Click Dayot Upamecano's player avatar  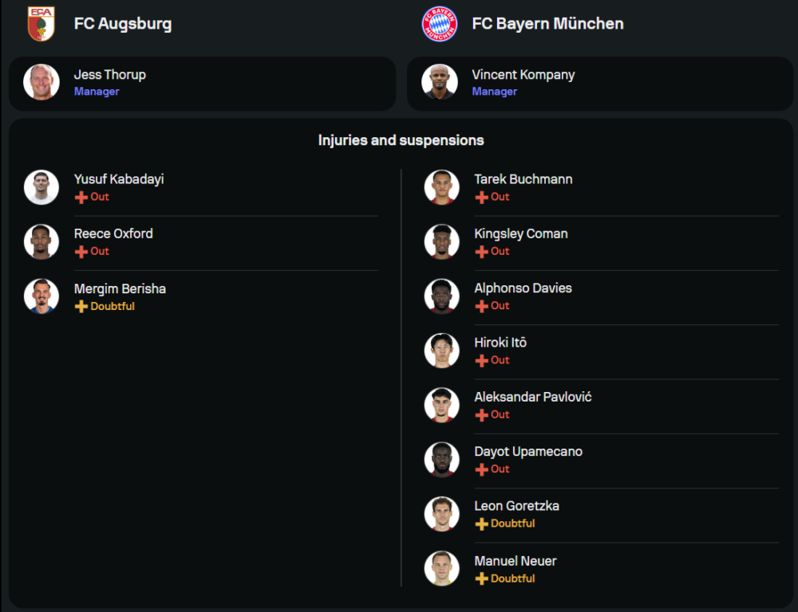coord(442,459)
